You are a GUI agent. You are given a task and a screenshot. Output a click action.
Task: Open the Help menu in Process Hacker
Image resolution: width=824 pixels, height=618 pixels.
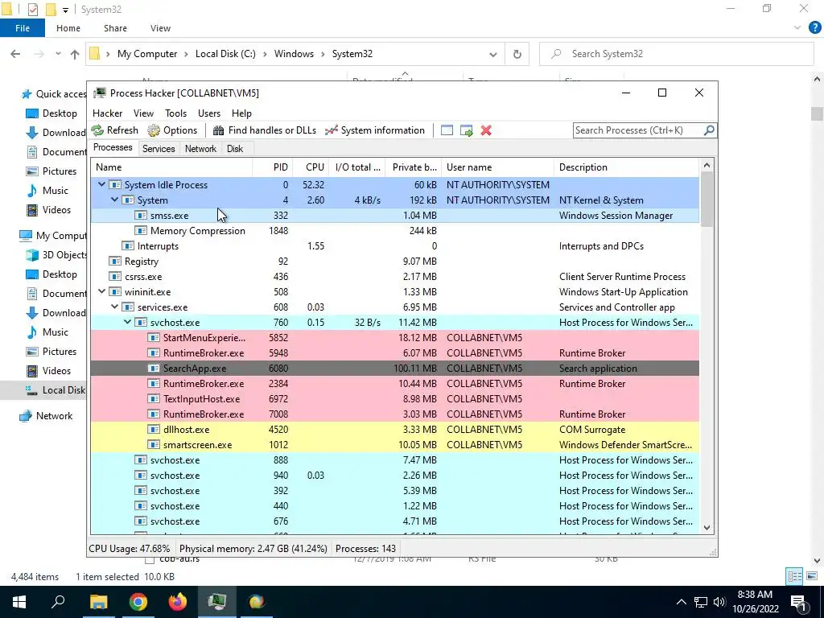pyautogui.click(x=241, y=113)
